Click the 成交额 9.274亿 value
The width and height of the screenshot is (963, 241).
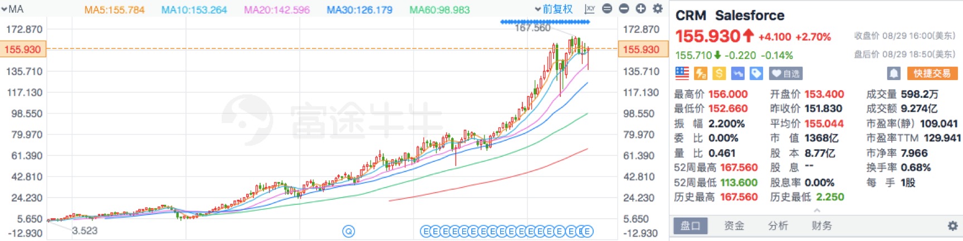tap(919, 109)
